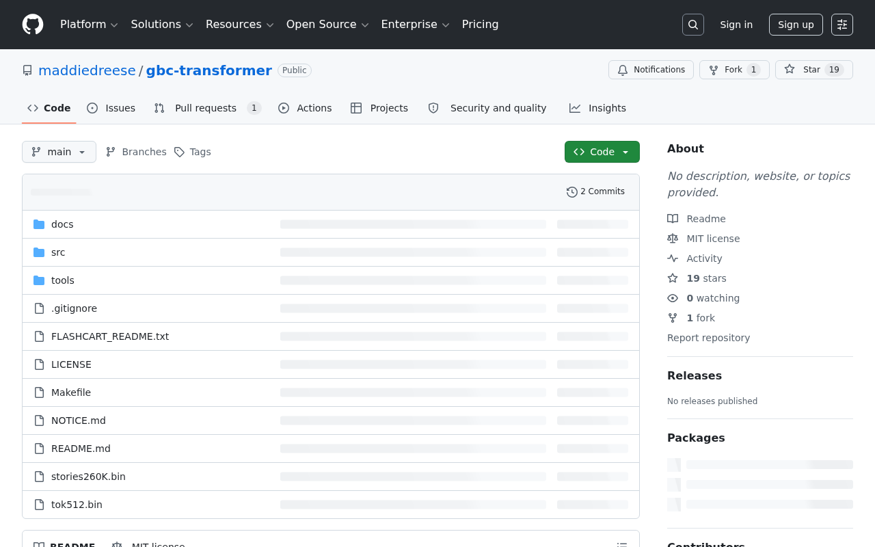Expand the Resources menu
This screenshot has height=547, width=875.
click(x=239, y=25)
